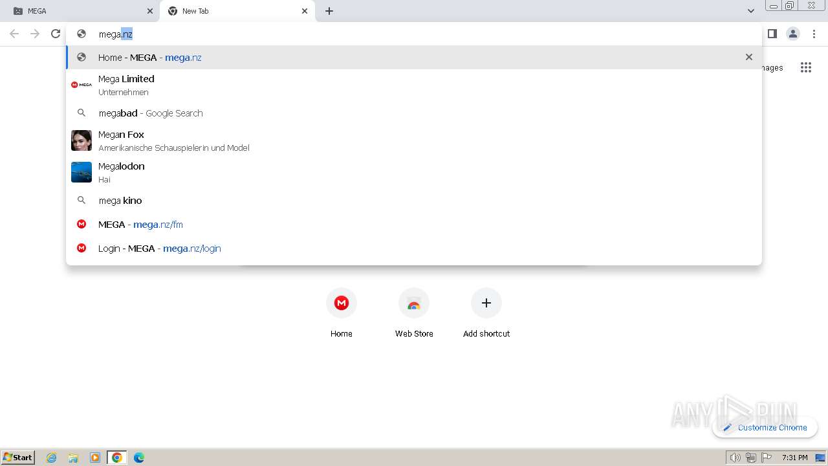Open the tab search dropdown arrow
The image size is (828, 466).
pyautogui.click(x=751, y=11)
